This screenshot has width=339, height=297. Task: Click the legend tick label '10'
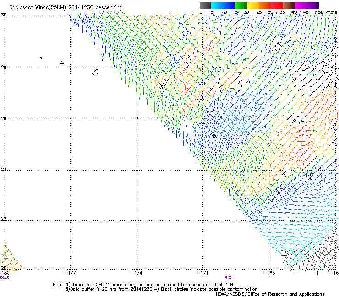pos(224,12)
